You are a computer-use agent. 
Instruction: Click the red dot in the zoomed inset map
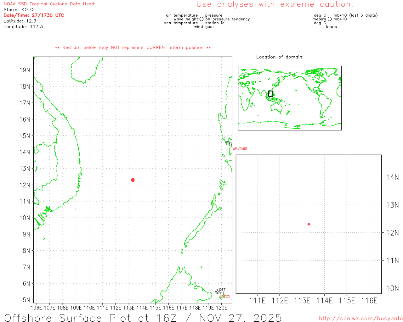click(x=309, y=224)
